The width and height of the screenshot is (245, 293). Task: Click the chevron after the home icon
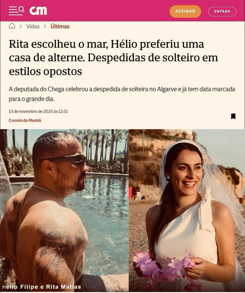click(x=21, y=26)
